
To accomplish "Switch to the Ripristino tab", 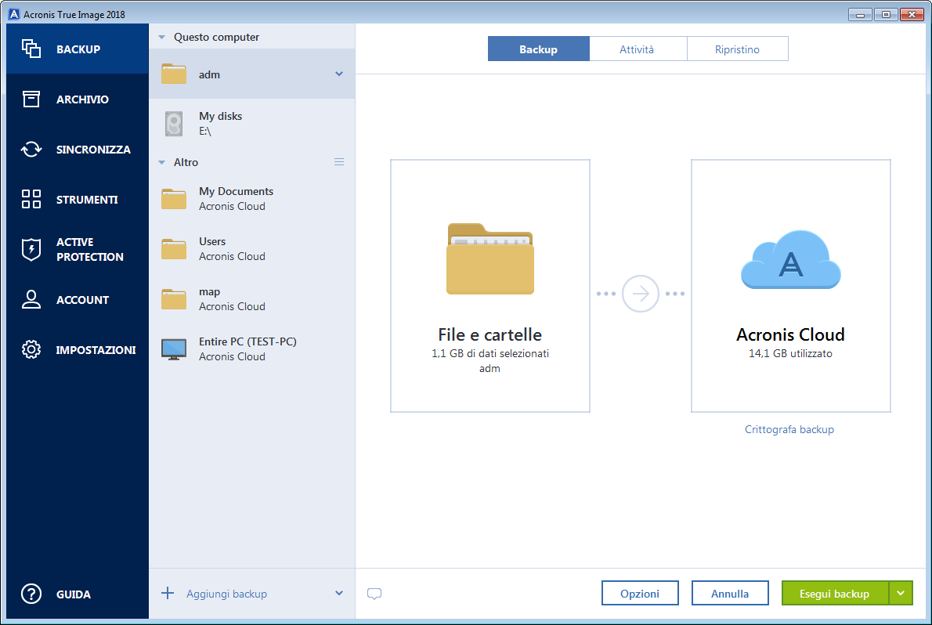I will click(738, 49).
